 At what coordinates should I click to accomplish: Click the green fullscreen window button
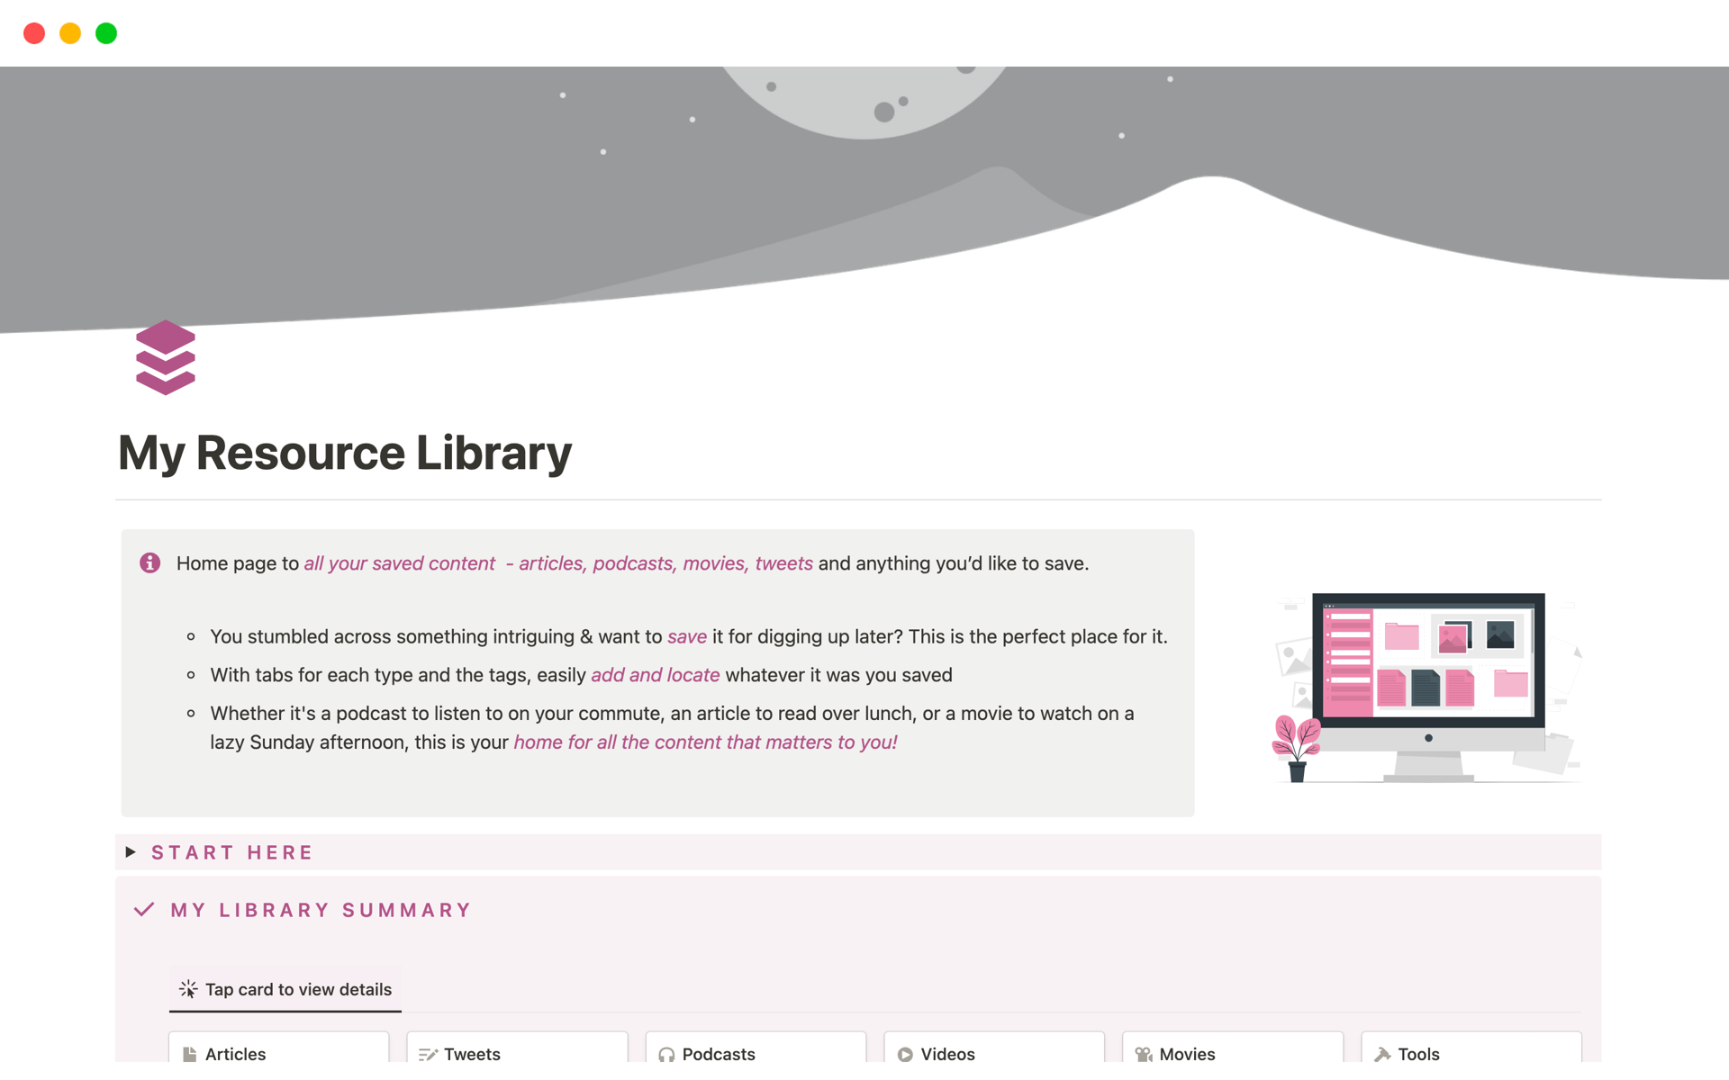(106, 33)
